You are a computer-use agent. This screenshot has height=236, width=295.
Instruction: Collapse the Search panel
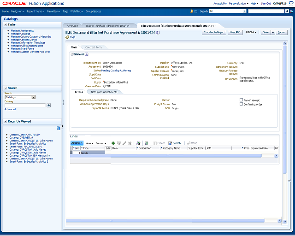point(6,88)
